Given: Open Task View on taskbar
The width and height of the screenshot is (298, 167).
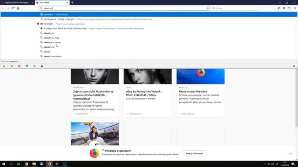Looking at the screenshot, I should (19, 164).
